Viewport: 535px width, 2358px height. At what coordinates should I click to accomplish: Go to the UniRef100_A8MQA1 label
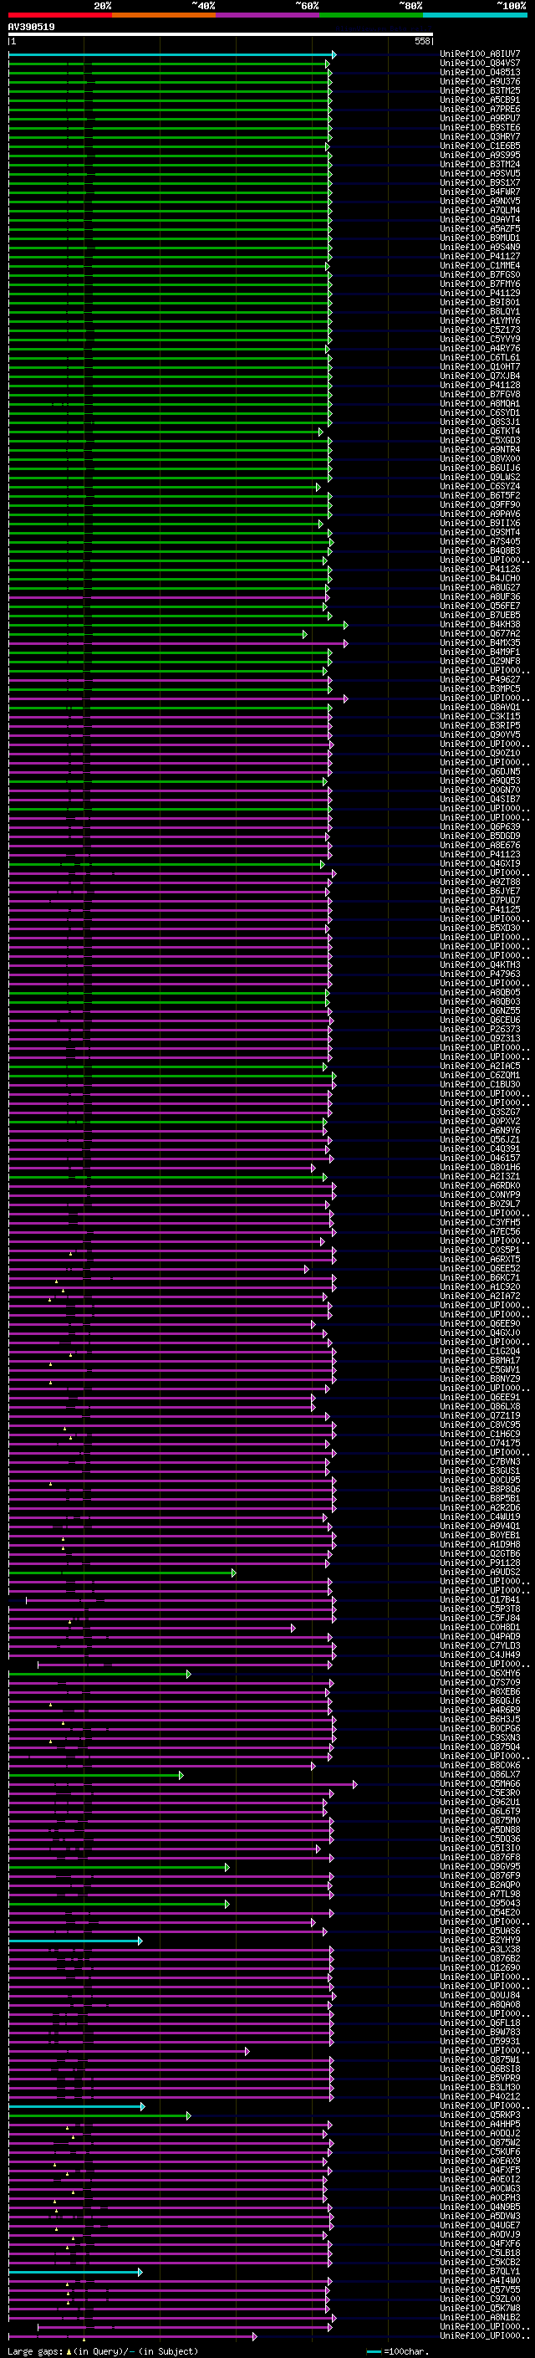click(480, 404)
